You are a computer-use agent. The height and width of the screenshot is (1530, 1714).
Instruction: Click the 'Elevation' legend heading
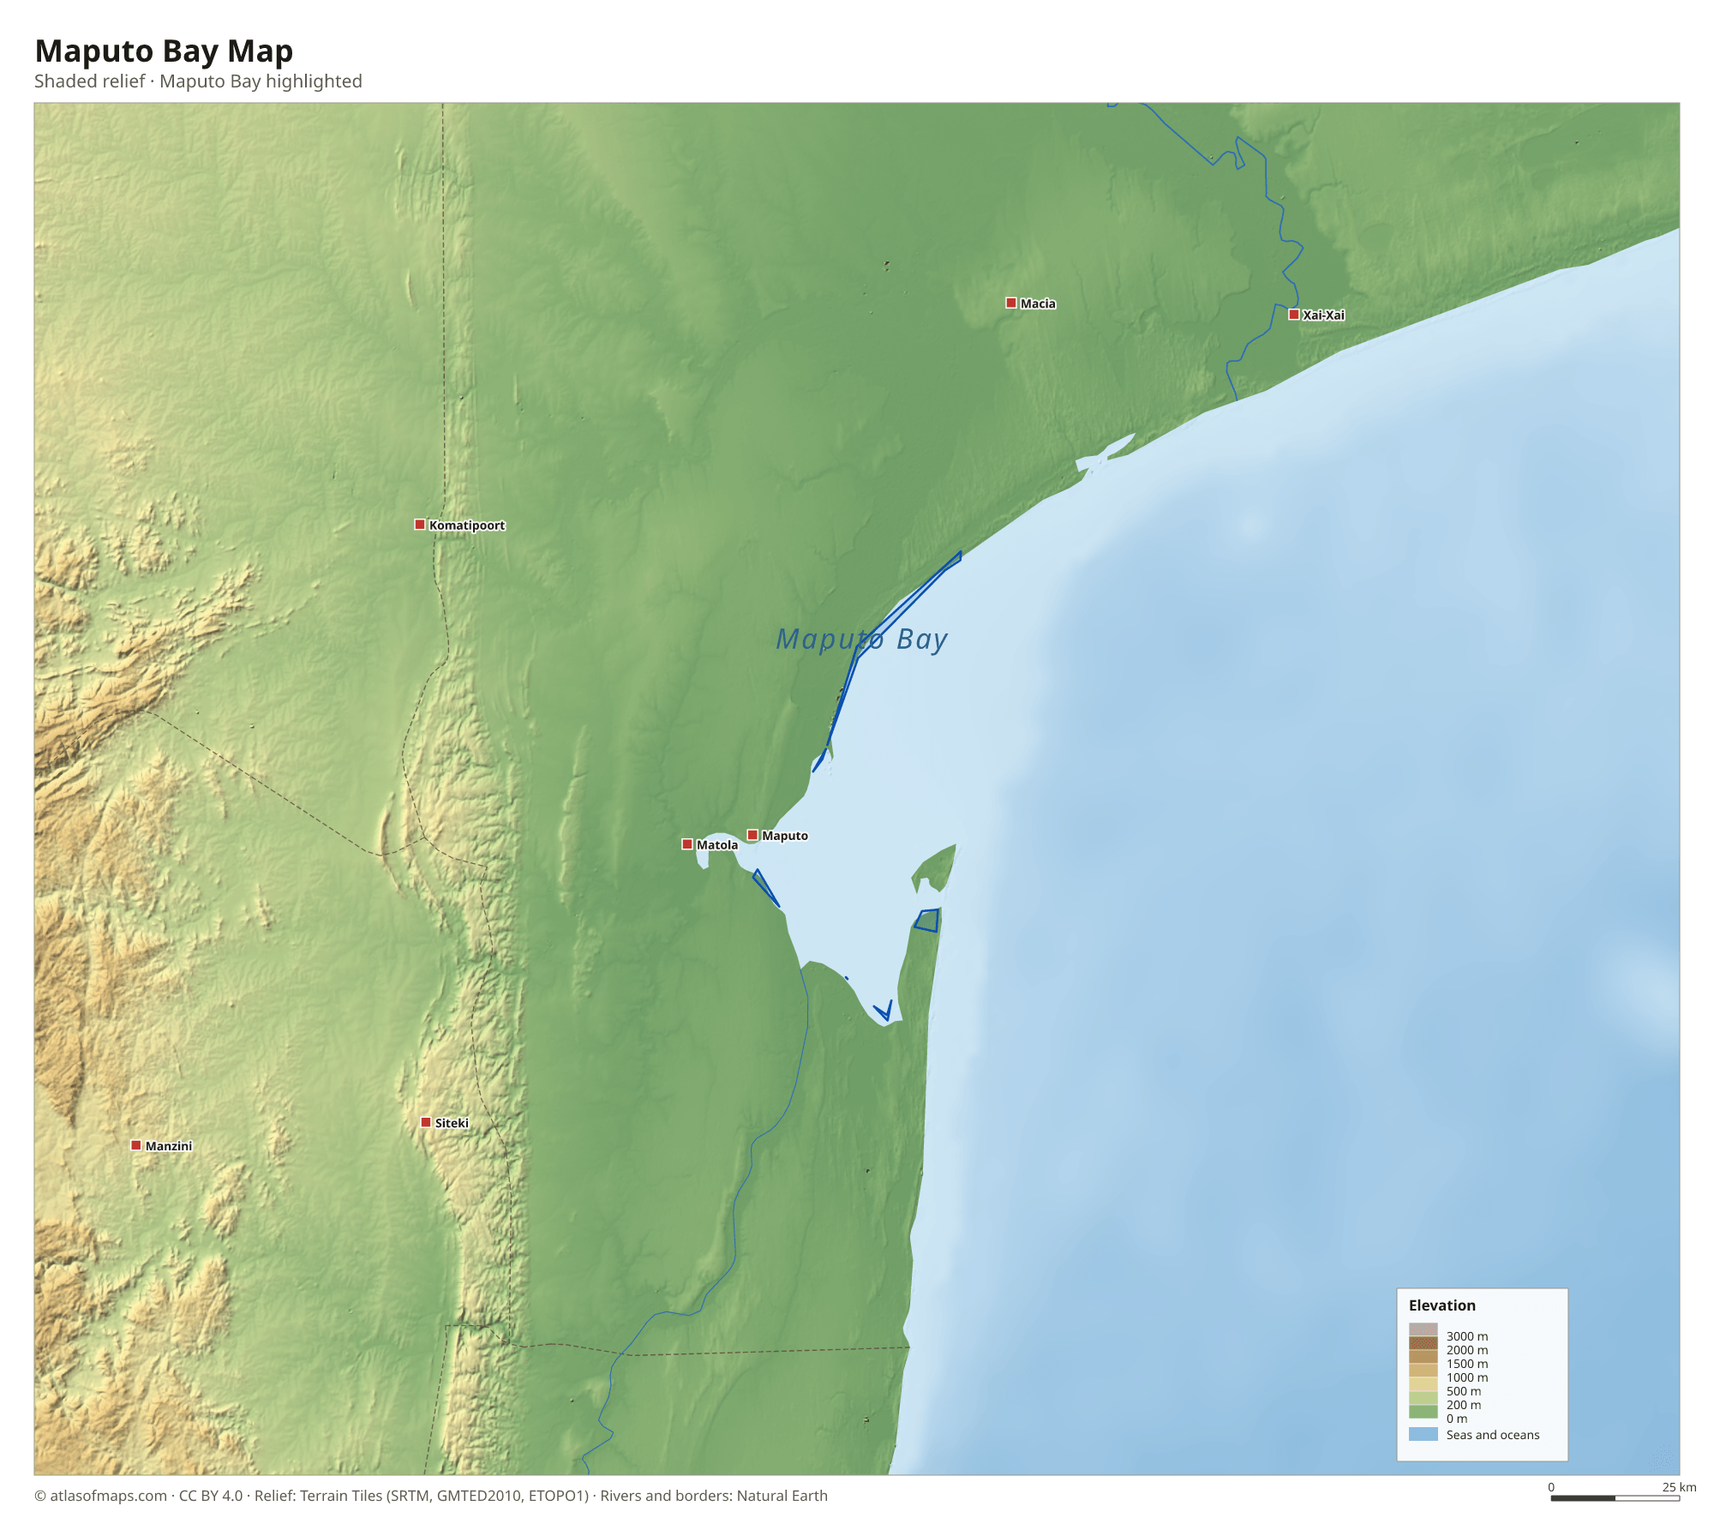pos(1442,1305)
